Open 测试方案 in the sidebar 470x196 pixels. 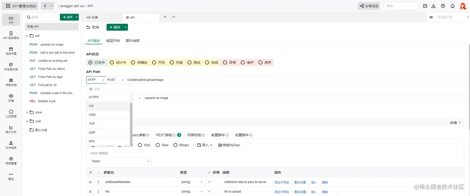tap(11, 51)
